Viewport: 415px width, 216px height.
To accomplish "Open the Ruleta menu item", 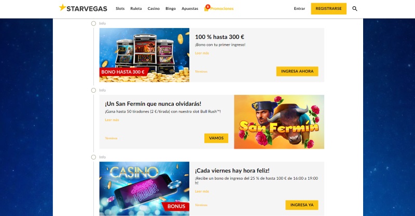I will click(136, 8).
